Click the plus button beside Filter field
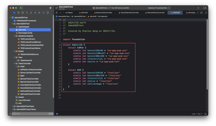 (x=10, y=114)
